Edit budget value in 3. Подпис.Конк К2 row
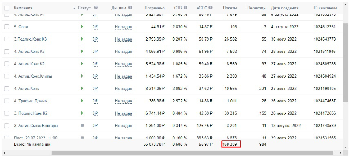The width and height of the screenshot is (350, 156). click(x=95, y=113)
